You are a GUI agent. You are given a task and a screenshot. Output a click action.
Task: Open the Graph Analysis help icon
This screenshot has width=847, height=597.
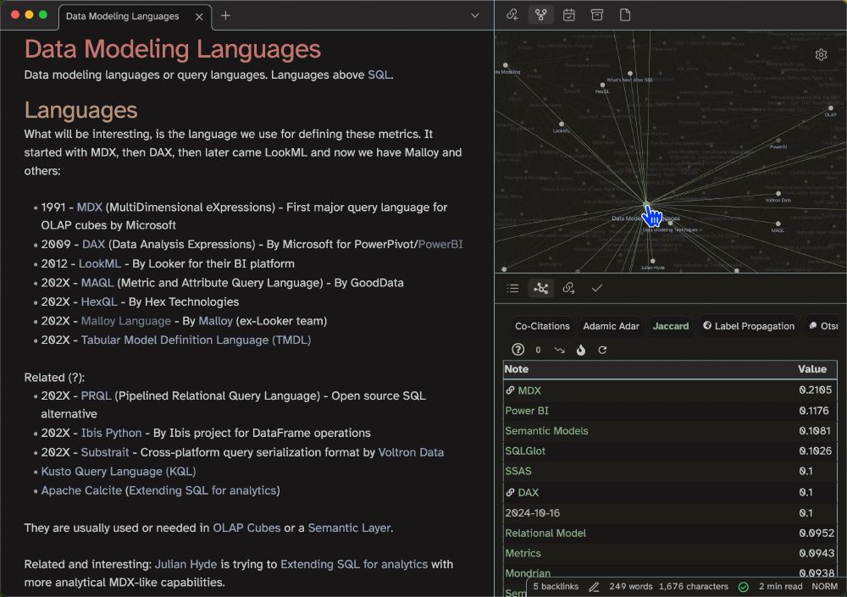(518, 350)
